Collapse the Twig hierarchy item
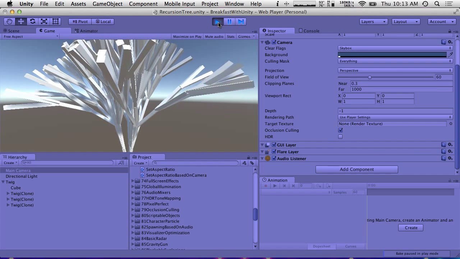The image size is (460, 259). [3, 182]
